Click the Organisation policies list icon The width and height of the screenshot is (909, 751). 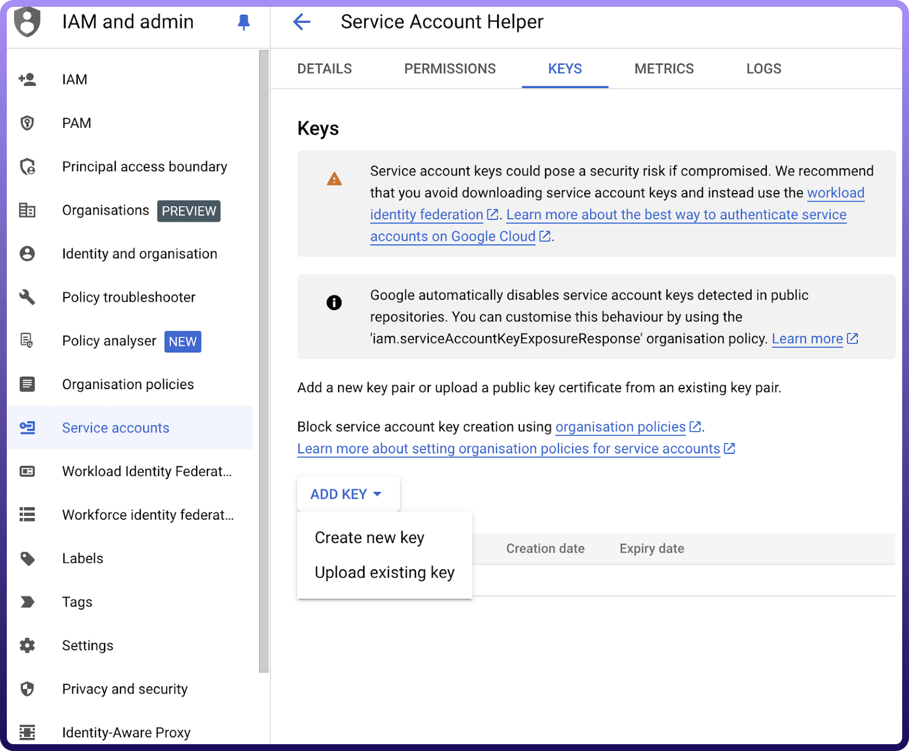(x=27, y=385)
